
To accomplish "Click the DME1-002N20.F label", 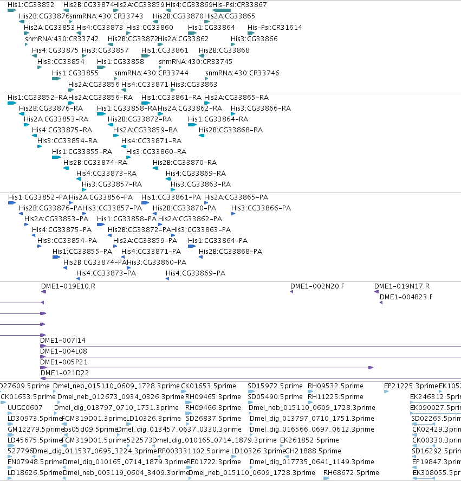I will [317, 286].
